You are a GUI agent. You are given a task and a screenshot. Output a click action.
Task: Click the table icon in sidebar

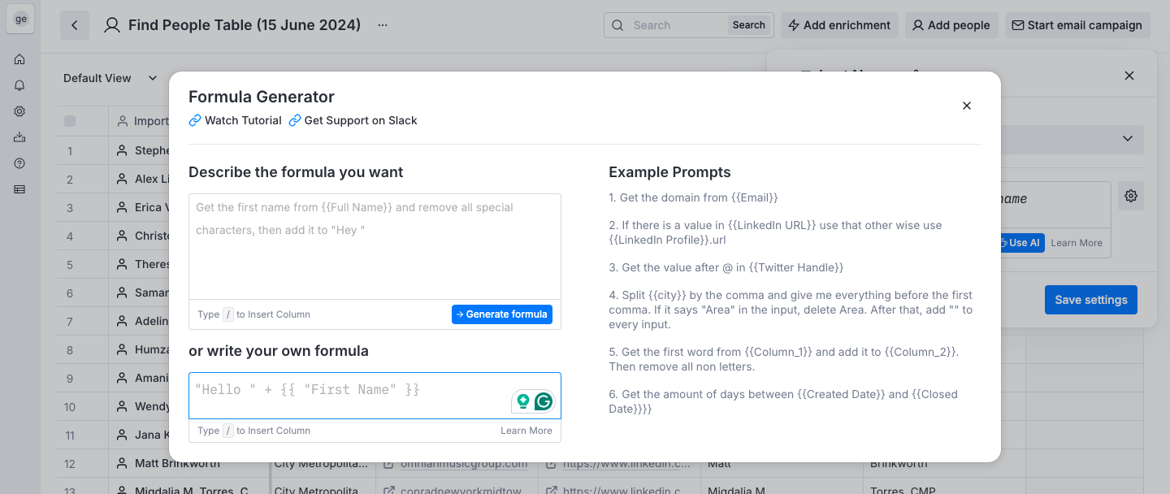point(19,189)
